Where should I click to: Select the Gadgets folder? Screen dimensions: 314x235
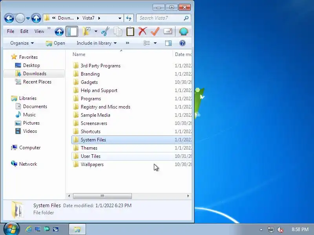tap(89, 82)
